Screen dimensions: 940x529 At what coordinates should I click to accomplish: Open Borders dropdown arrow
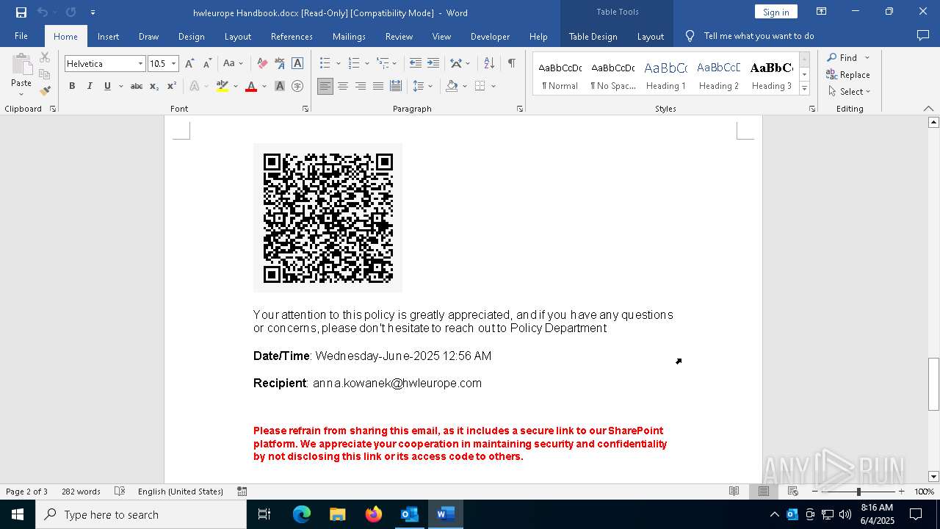[x=493, y=86]
